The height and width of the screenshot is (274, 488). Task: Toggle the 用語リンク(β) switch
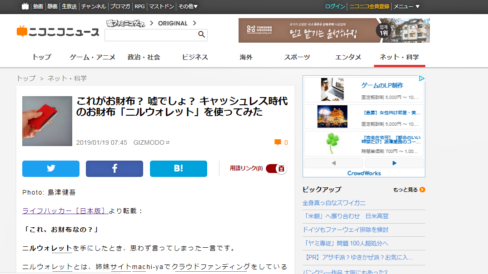click(x=277, y=168)
